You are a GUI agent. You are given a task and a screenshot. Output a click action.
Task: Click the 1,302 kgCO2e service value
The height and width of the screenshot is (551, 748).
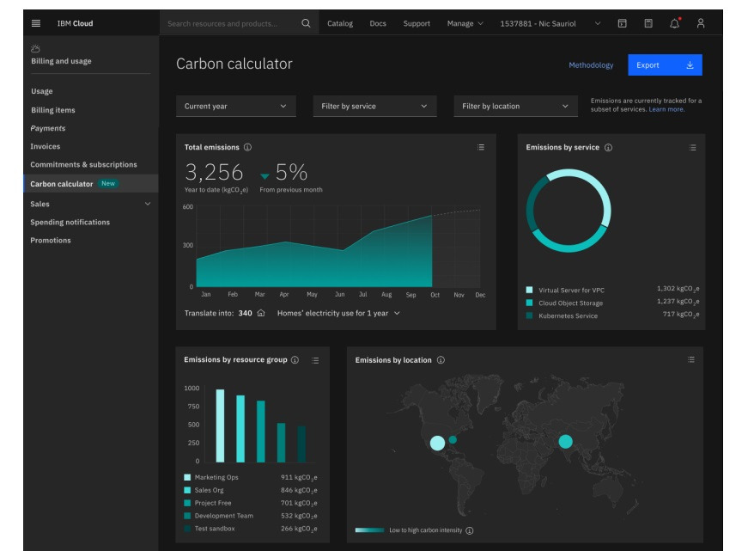click(x=678, y=288)
